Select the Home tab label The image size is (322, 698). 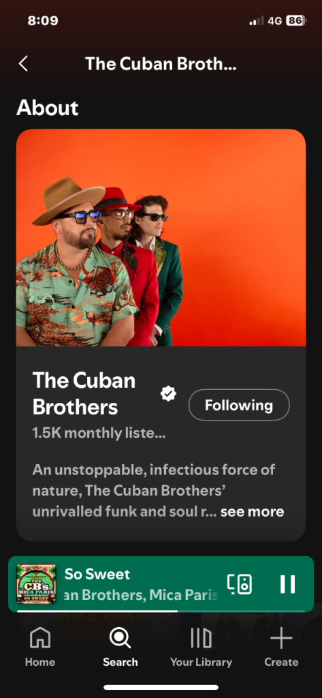pos(40,662)
